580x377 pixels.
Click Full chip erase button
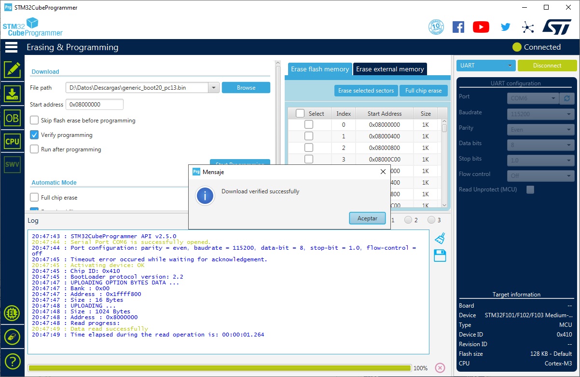423,91
